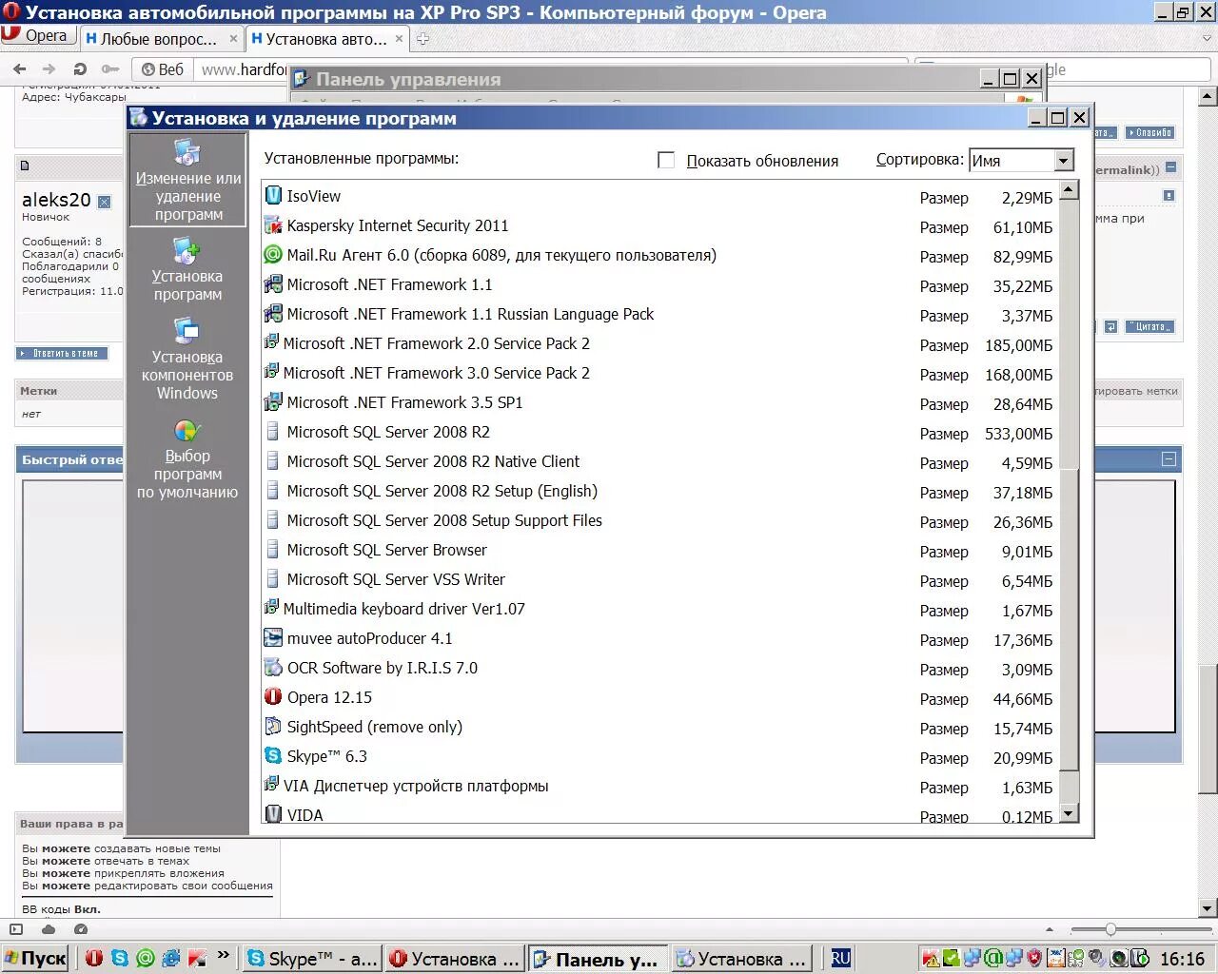Image resolution: width=1218 pixels, height=974 pixels.
Task: Launch Opera from the quick launch bar
Action: click(x=93, y=958)
